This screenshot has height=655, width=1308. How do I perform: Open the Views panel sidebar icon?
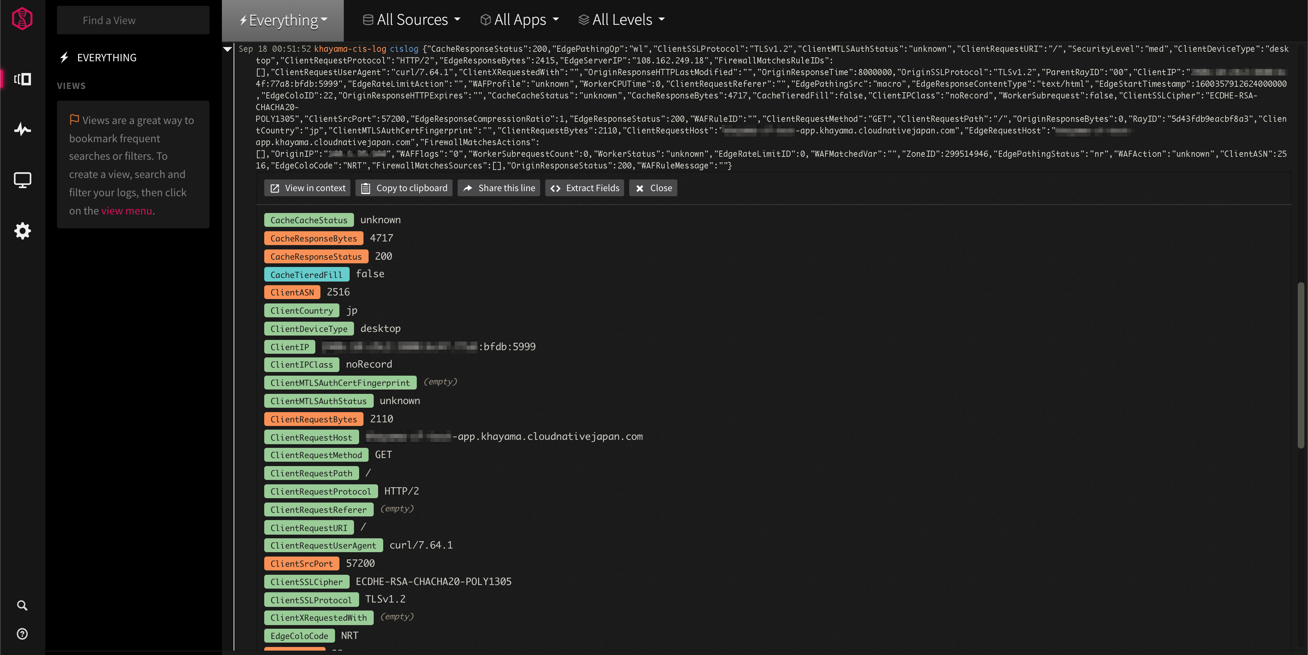click(22, 79)
